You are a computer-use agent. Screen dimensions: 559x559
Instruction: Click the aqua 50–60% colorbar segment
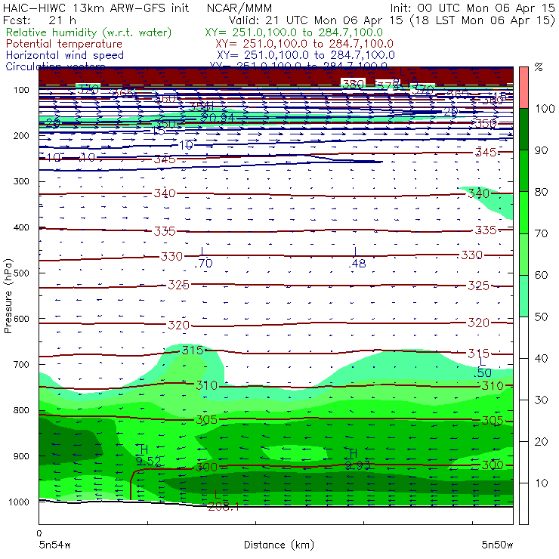pos(523,296)
